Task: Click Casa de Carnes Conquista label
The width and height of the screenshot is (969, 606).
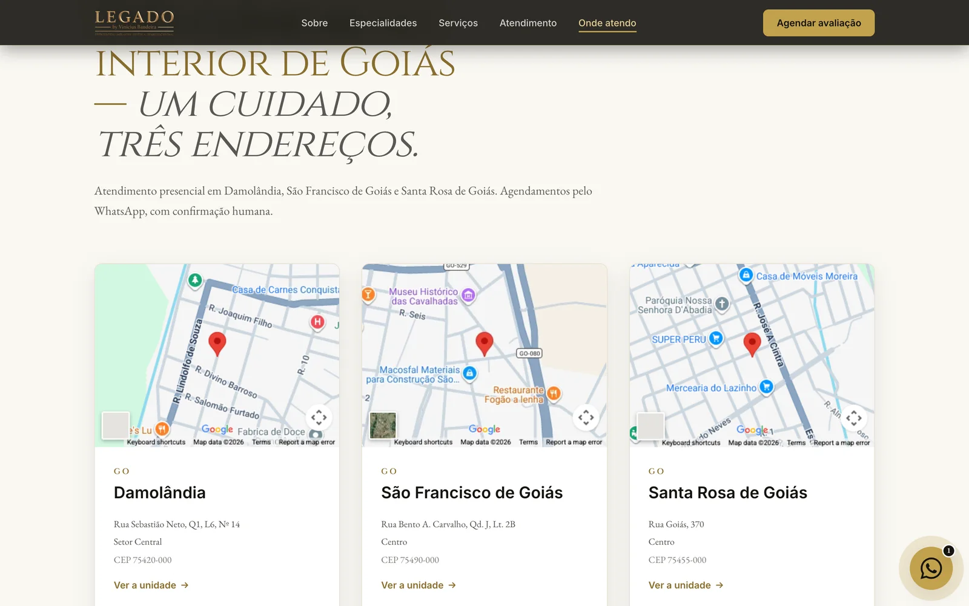Action: coord(285,290)
